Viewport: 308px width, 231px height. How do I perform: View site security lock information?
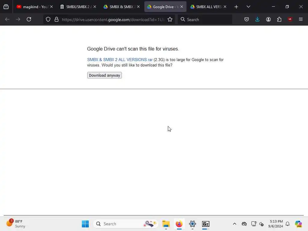(57, 19)
